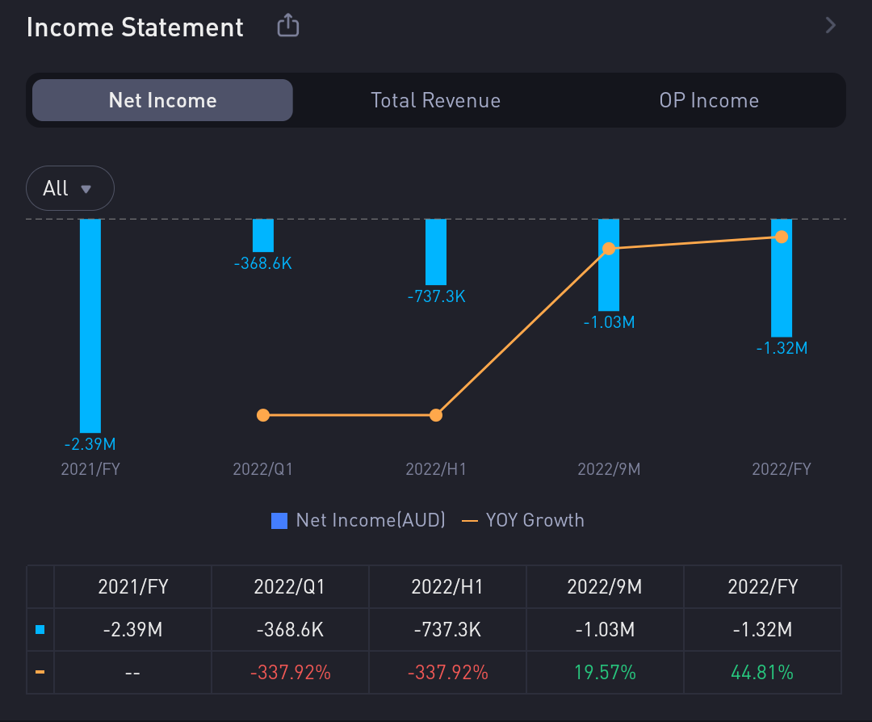
Task: Switch to the Total Revenue tab
Action: [435, 100]
